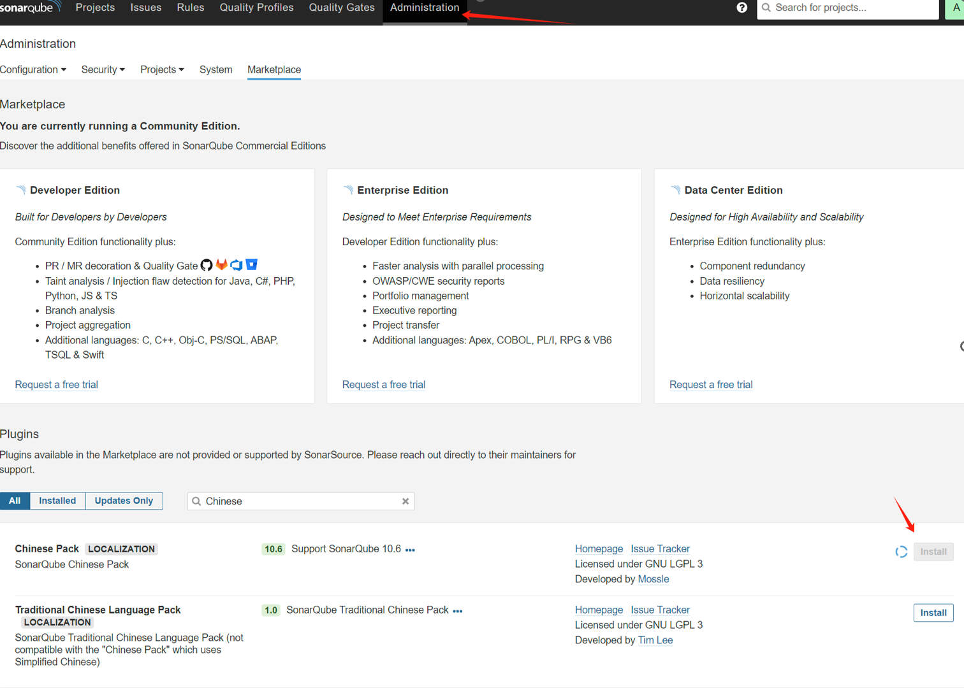Open developer Tim Lee link
Image resolution: width=964 pixels, height=688 pixels.
[x=655, y=641]
